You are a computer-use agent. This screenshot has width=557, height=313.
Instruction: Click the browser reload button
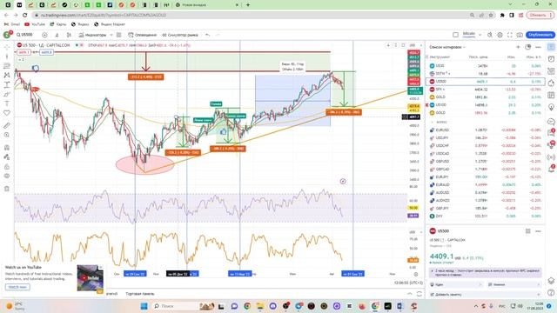[25, 16]
